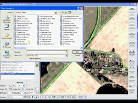The width and height of the screenshot is (138, 103).
Task: Open My Computer in places bar
Action: click(x=7, y=45)
